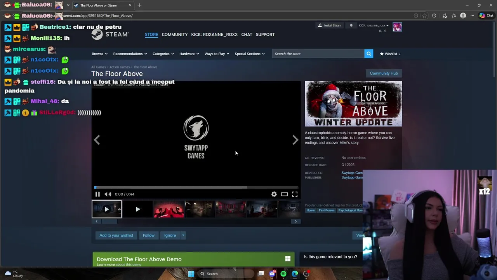Screen dimensions: 497x280
Task: Click the Install Steam button
Action: pos(330,25)
